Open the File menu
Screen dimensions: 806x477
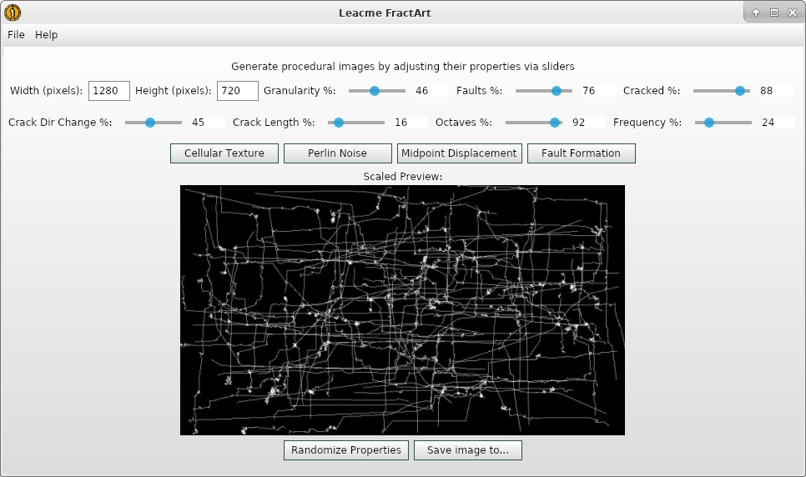[17, 35]
